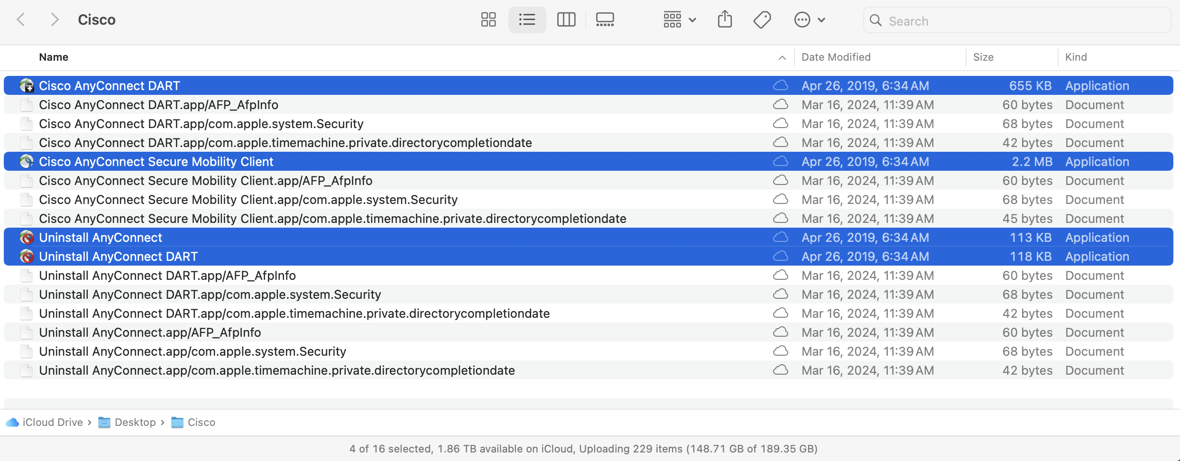Select Cisco AnyConnect Secure Mobility Client app
This screenshot has height=461, width=1180.
[156, 162]
